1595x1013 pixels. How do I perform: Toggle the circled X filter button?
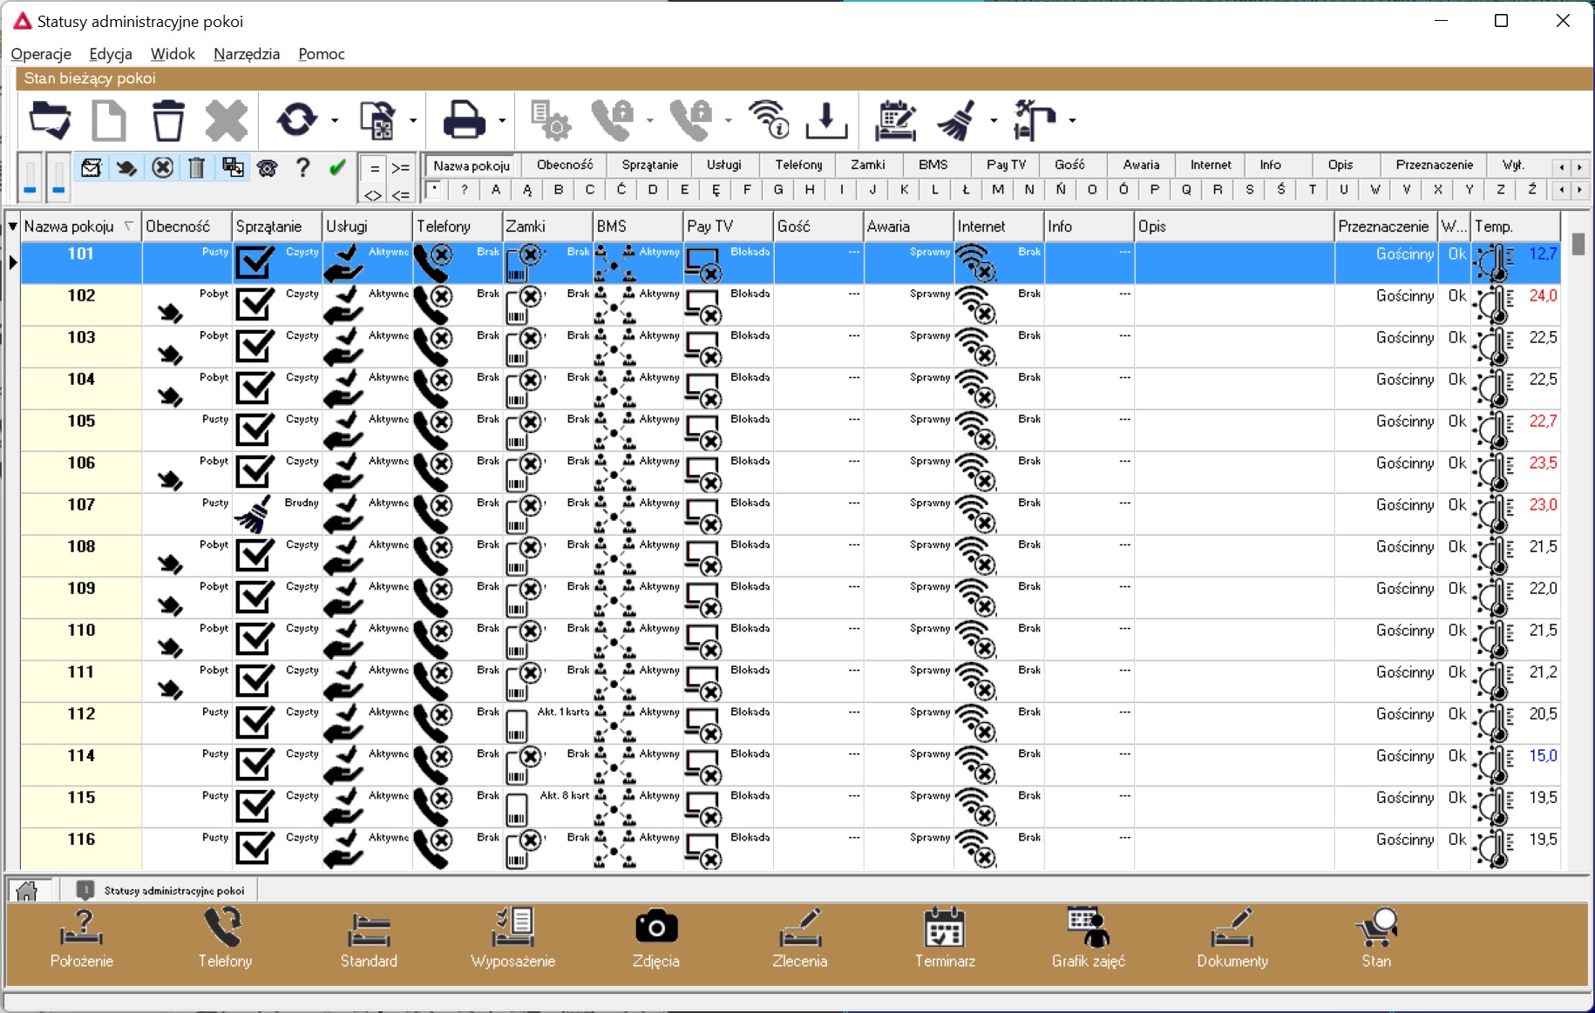coord(162,167)
